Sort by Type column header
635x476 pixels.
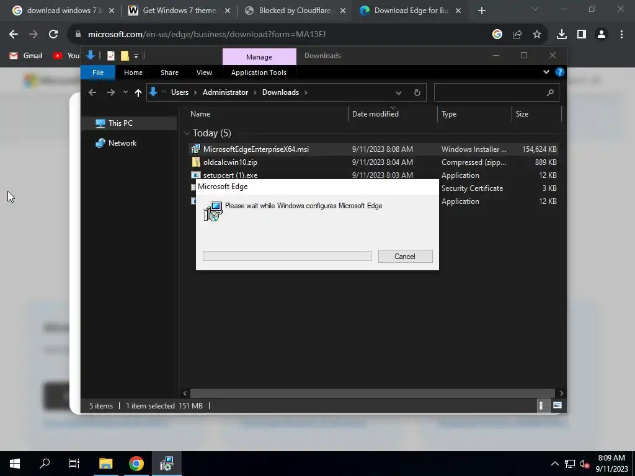(474, 114)
